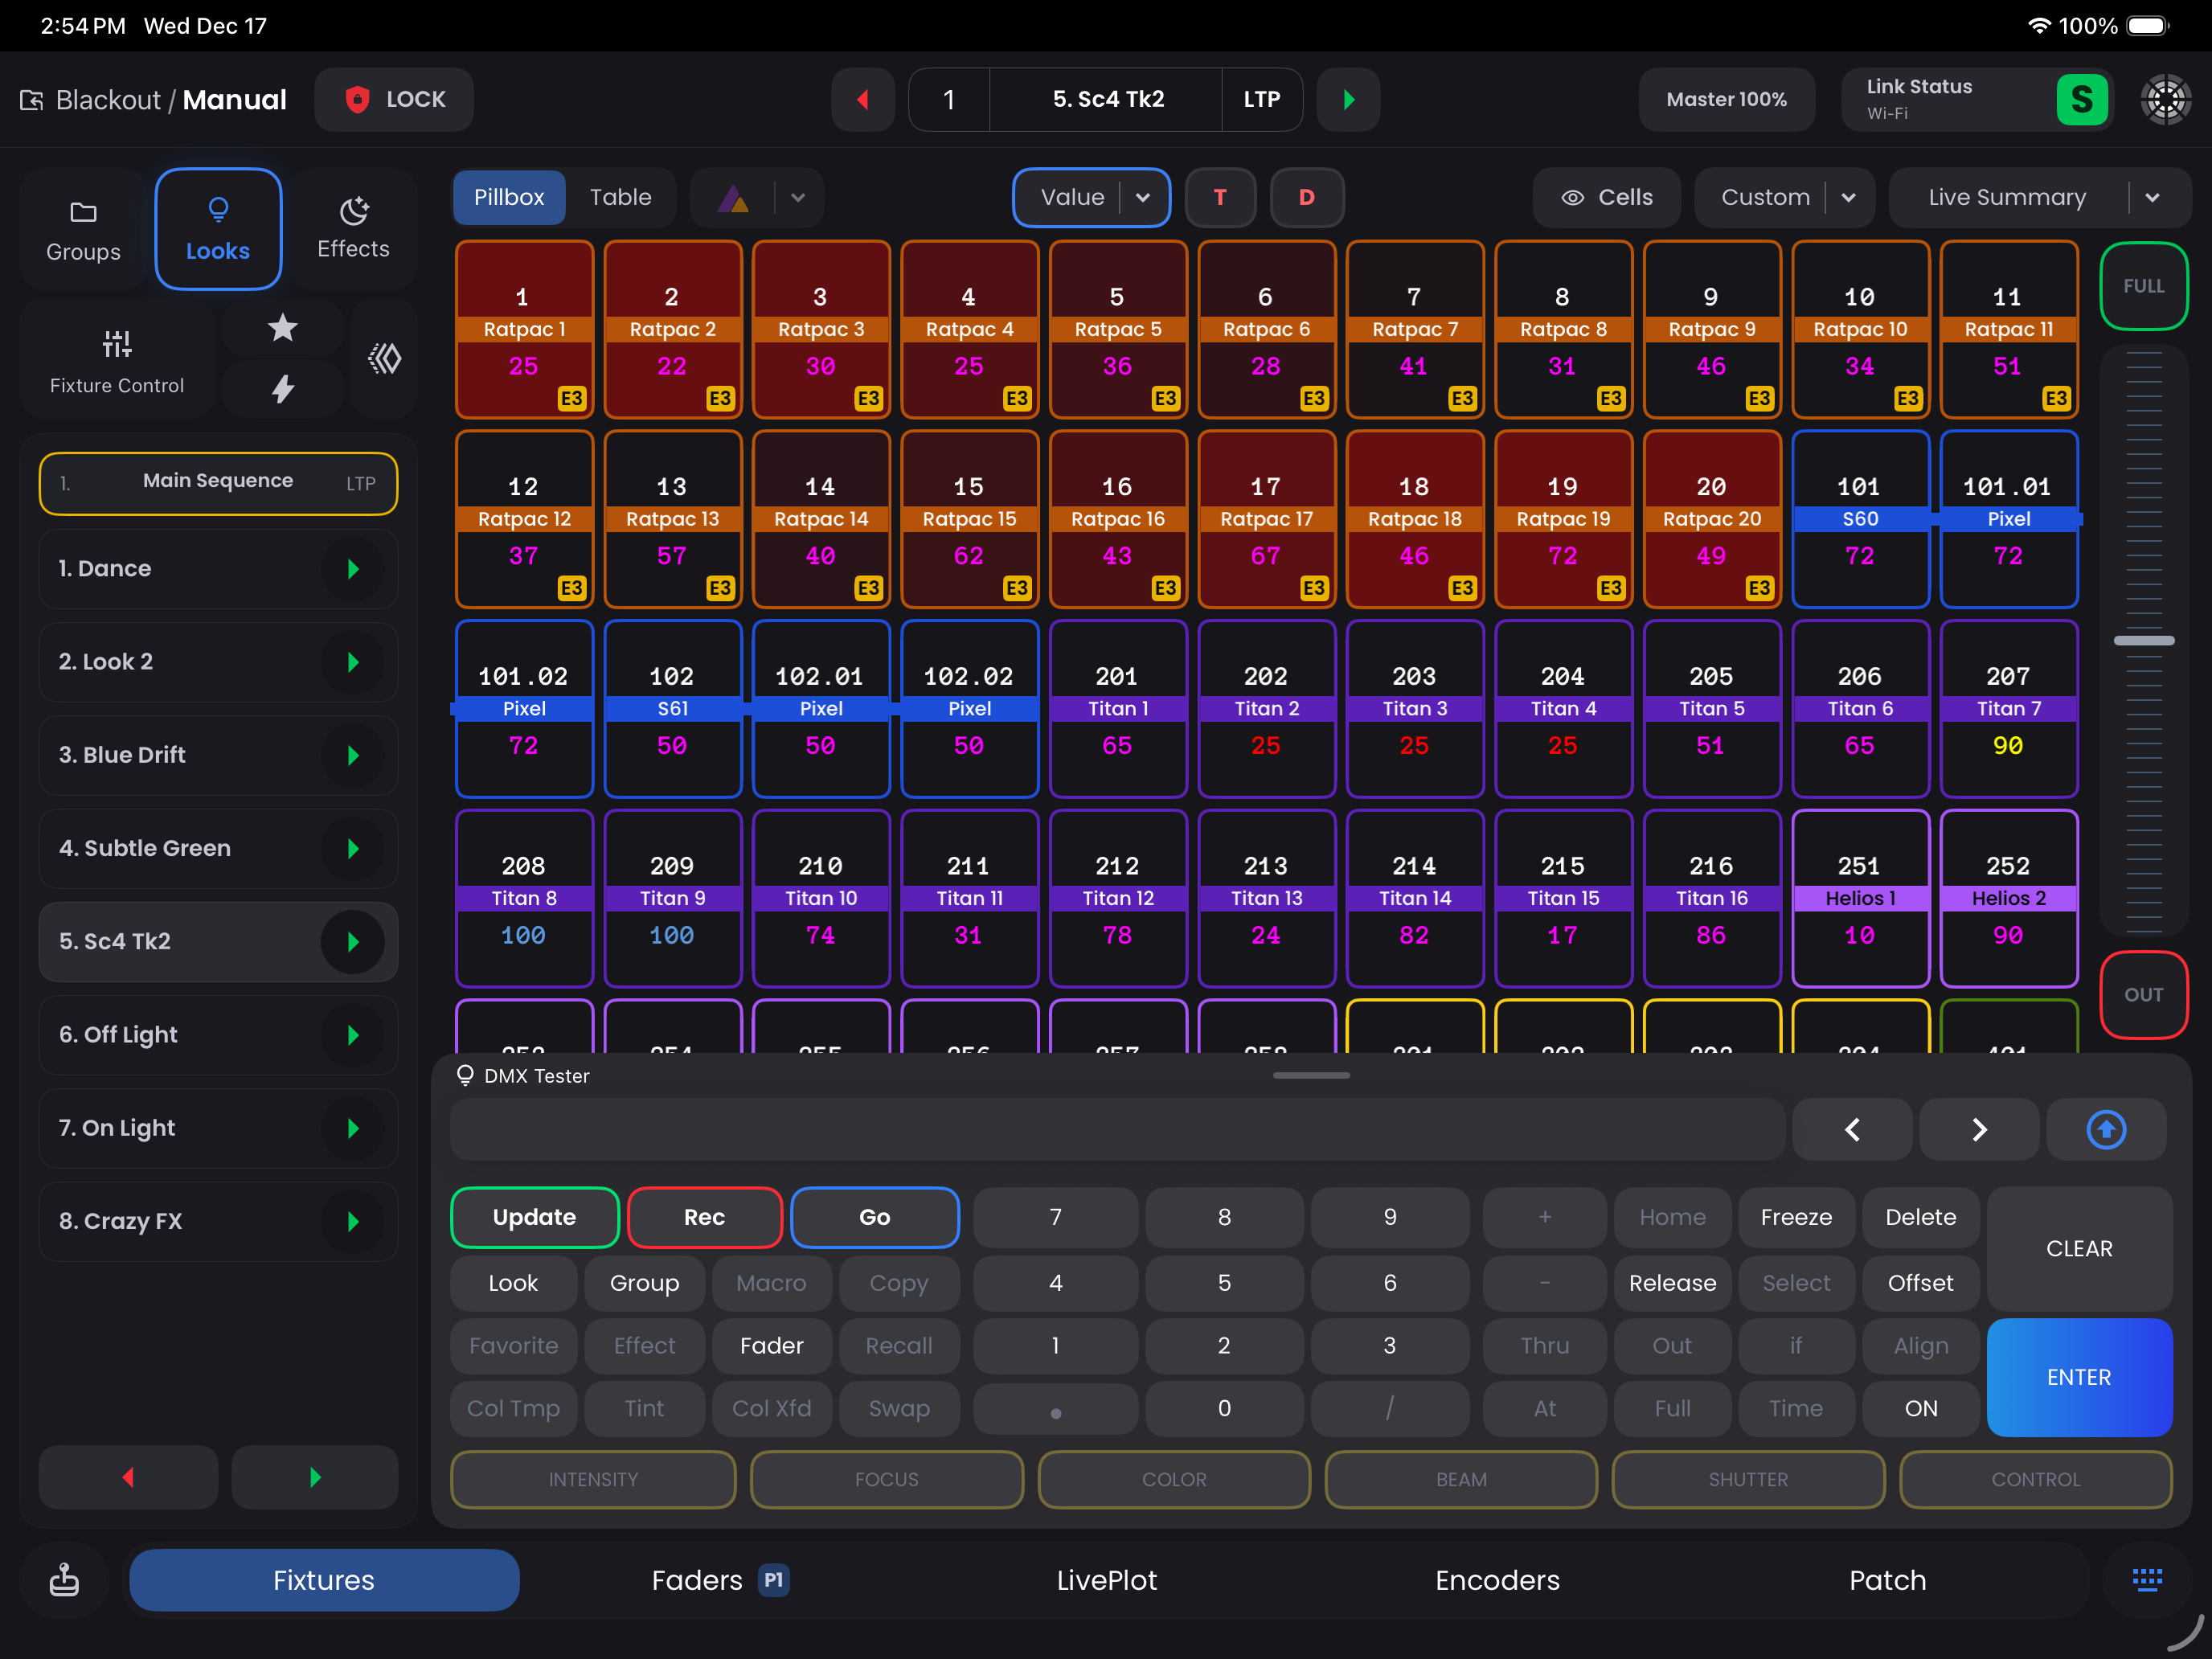Click the layered diamonds icon
Viewport: 2212px width, 1659px height.
[x=385, y=358]
